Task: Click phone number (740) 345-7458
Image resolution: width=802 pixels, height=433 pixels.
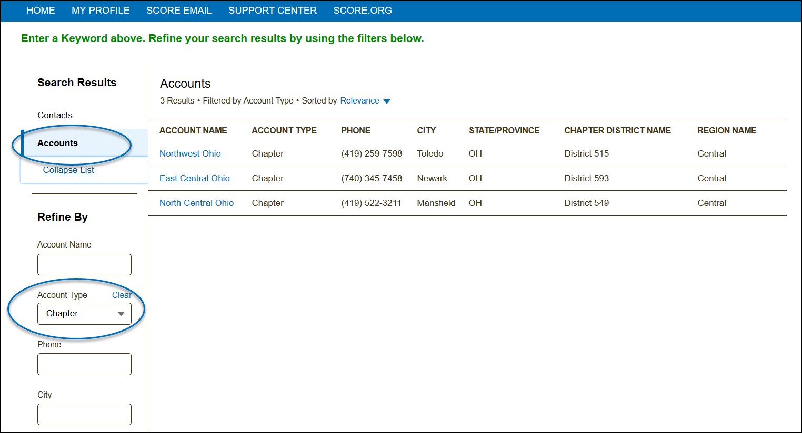Action: coord(372,178)
